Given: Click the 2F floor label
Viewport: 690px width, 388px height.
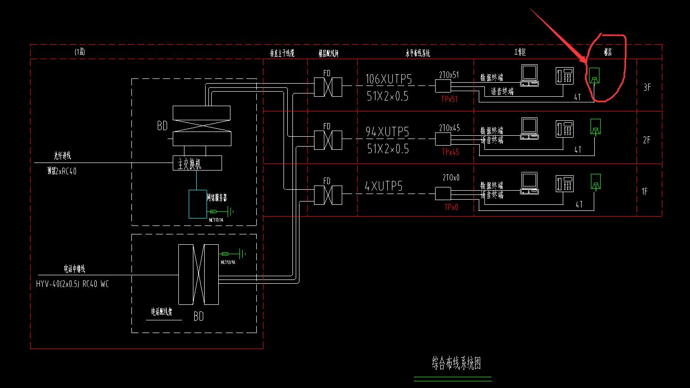Looking at the screenshot, I should pyautogui.click(x=647, y=140).
